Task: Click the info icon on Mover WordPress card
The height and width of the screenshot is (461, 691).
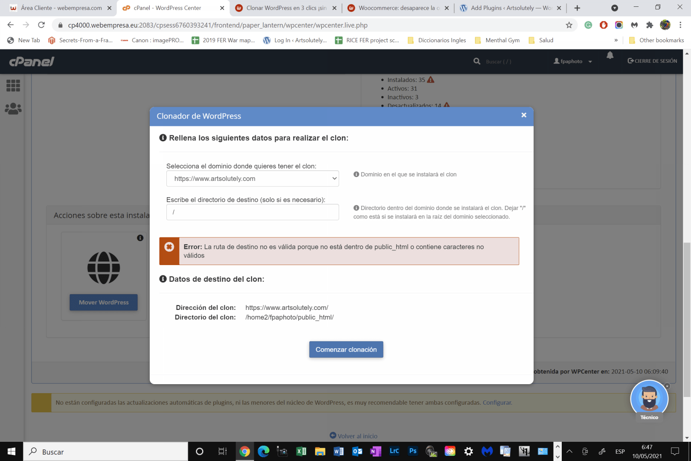Action: pyautogui.click(x=140, y=238)
